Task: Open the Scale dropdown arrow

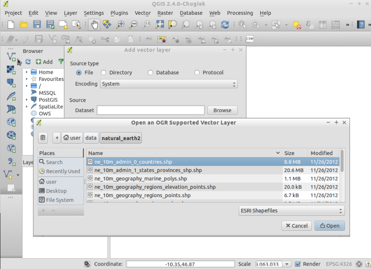Action: [x=287, y=264]
